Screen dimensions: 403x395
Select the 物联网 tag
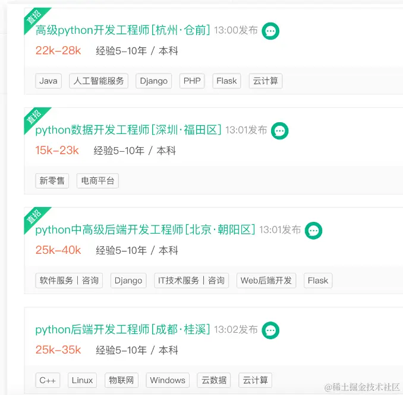click(x=121, y=380)
